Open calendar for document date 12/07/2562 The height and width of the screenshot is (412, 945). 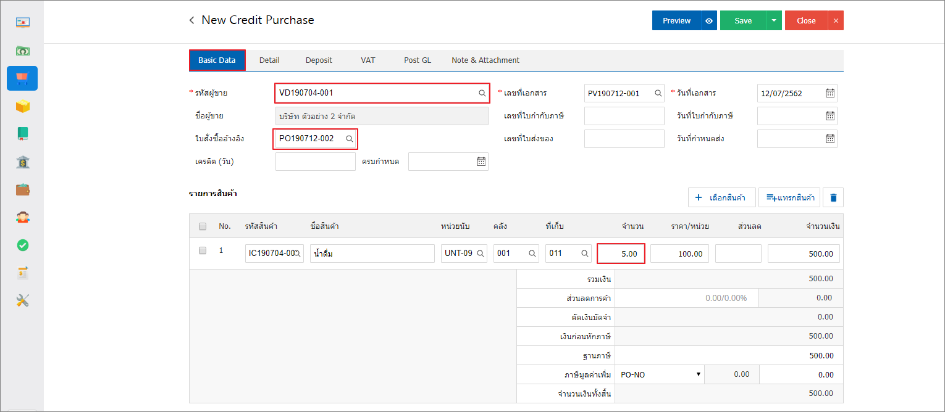point(830,93)
